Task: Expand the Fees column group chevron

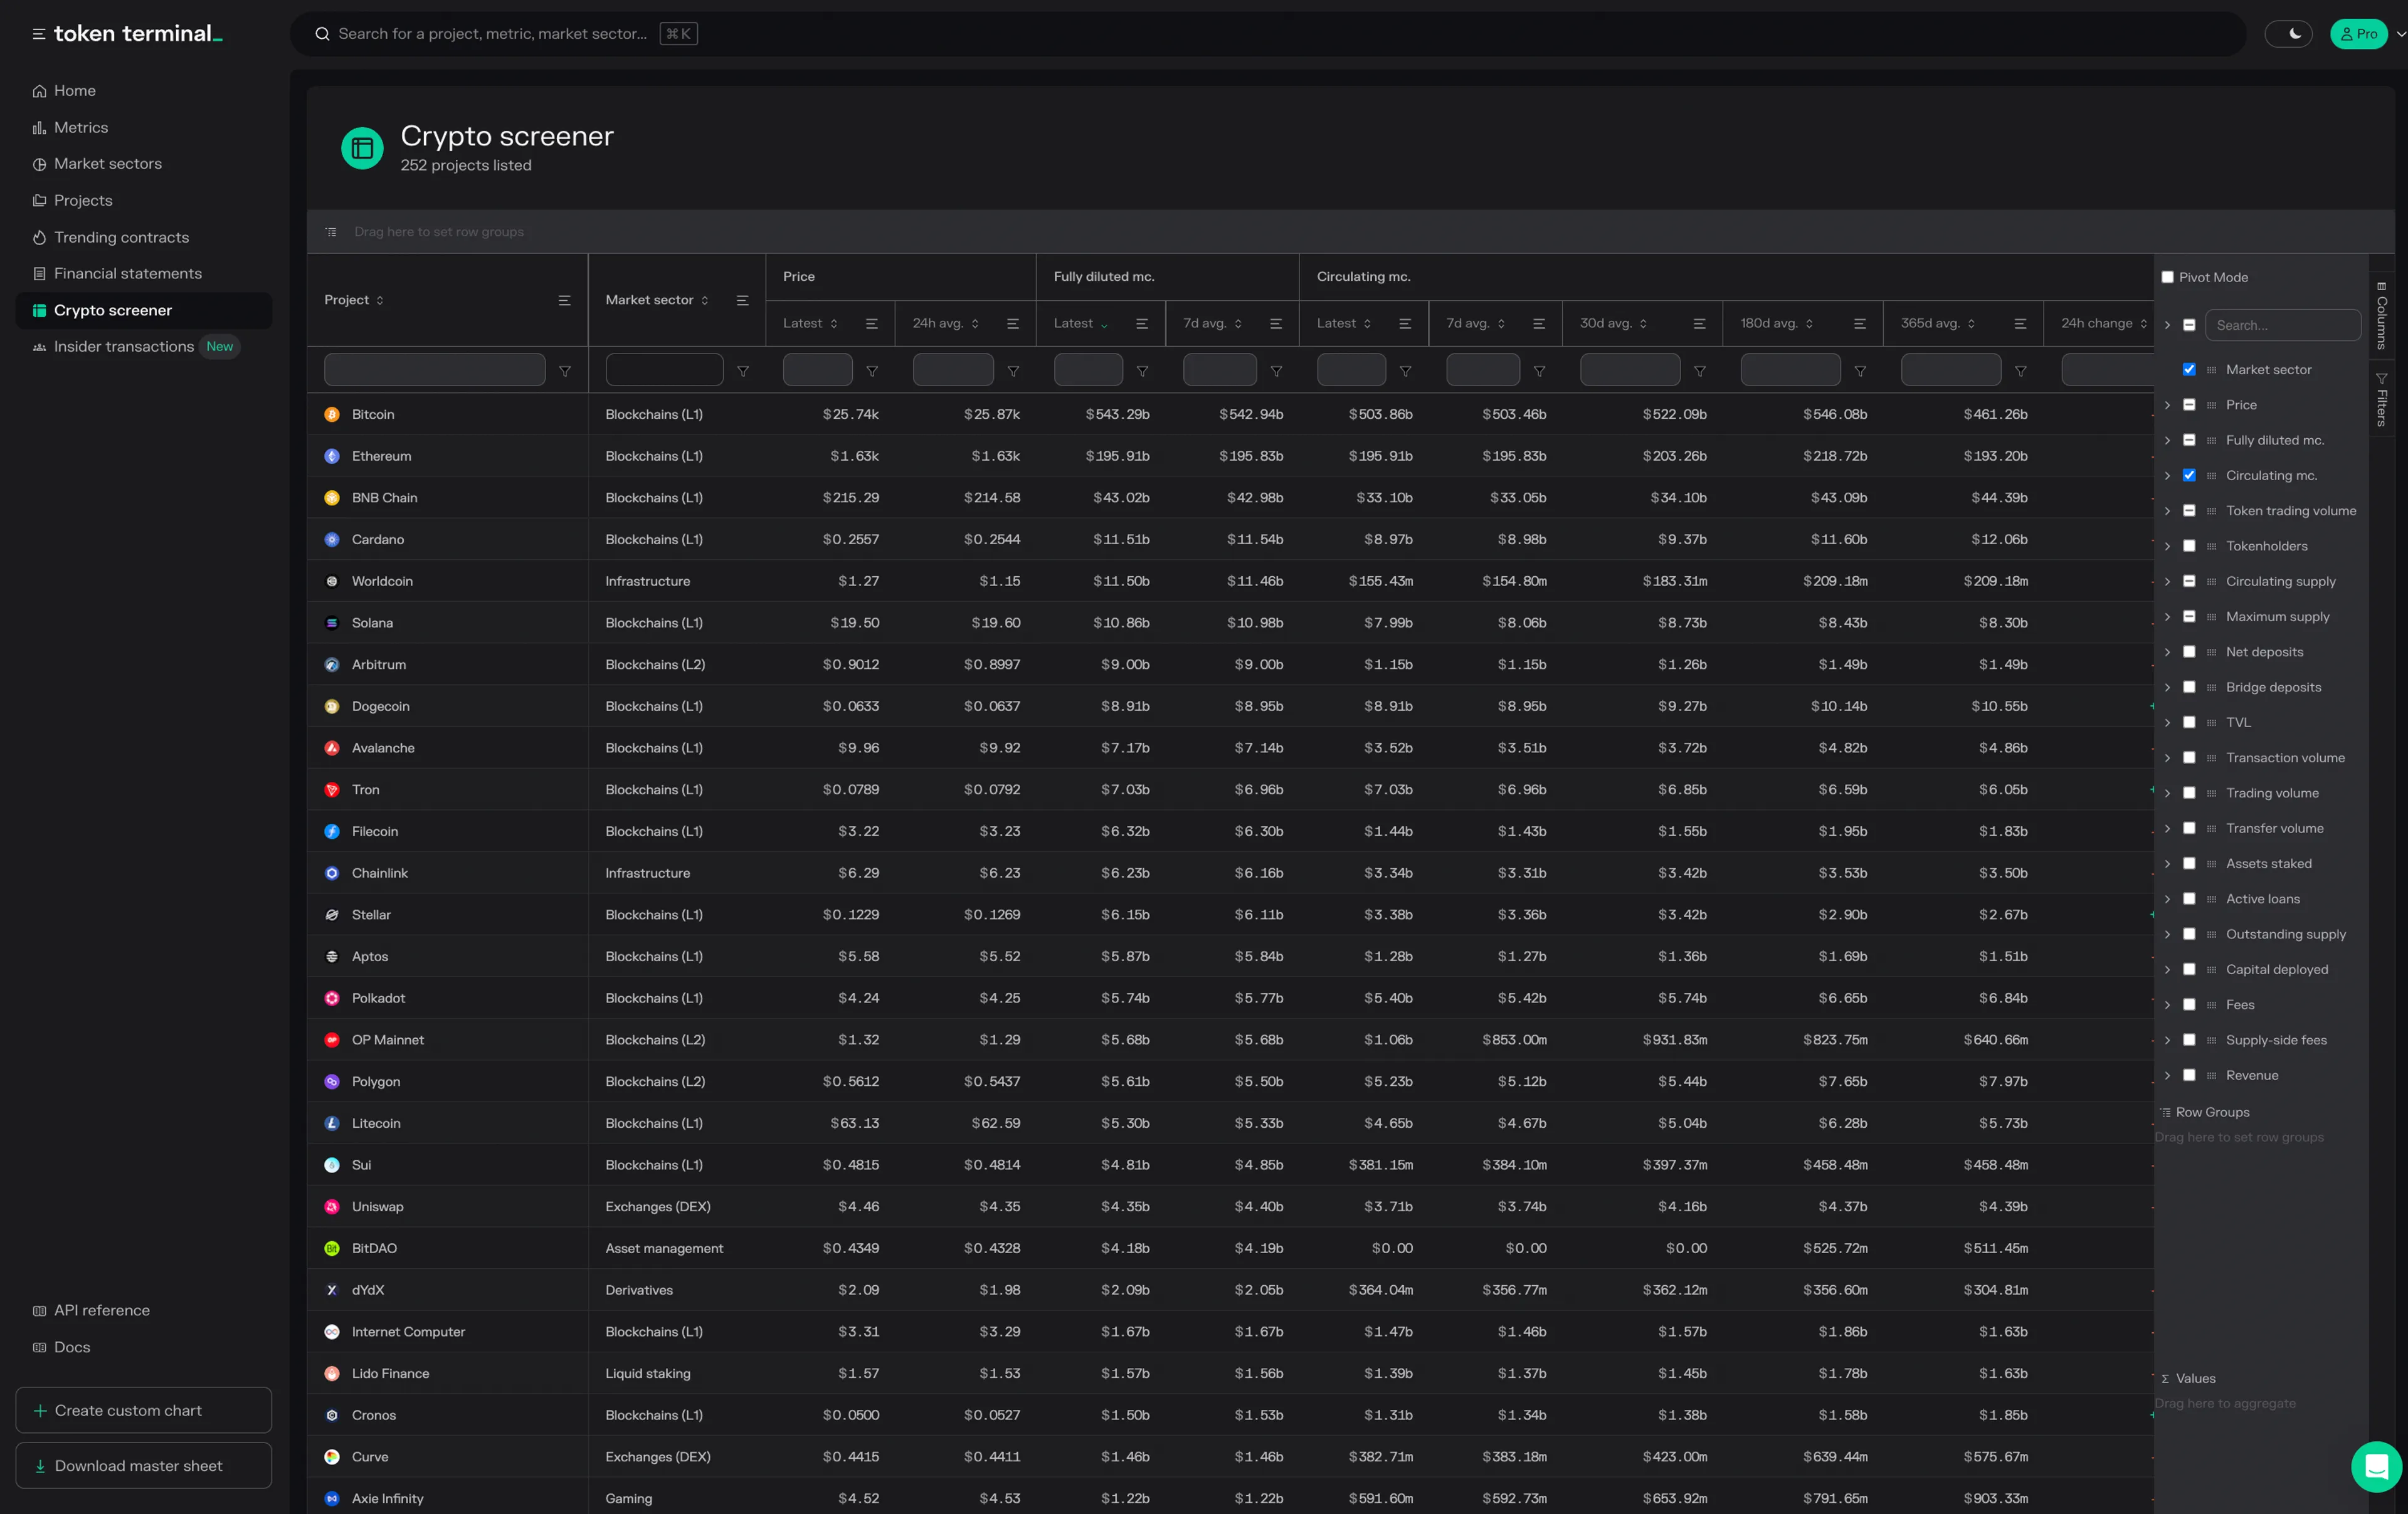Action: [2167, 1005]
